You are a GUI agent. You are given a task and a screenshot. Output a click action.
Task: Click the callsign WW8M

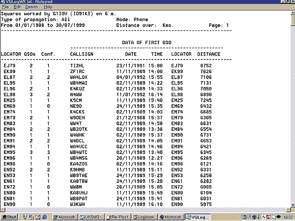point(76,187)
